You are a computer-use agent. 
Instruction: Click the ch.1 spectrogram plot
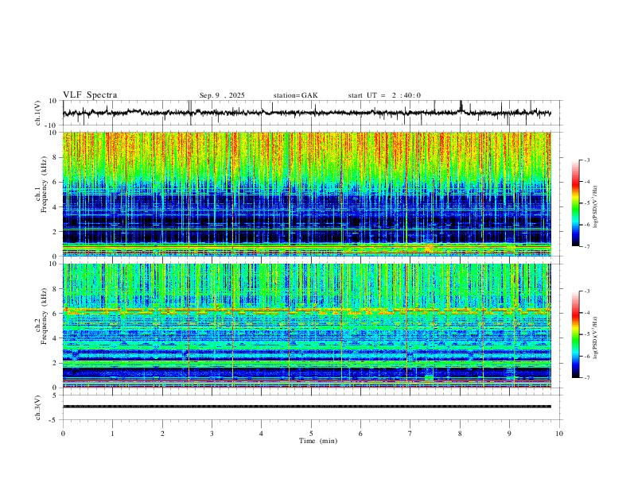click(306, 194)
